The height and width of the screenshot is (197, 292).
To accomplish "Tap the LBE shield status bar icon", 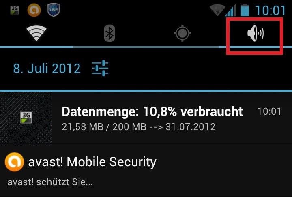I will pyautogui.click(x=54, y=10).
